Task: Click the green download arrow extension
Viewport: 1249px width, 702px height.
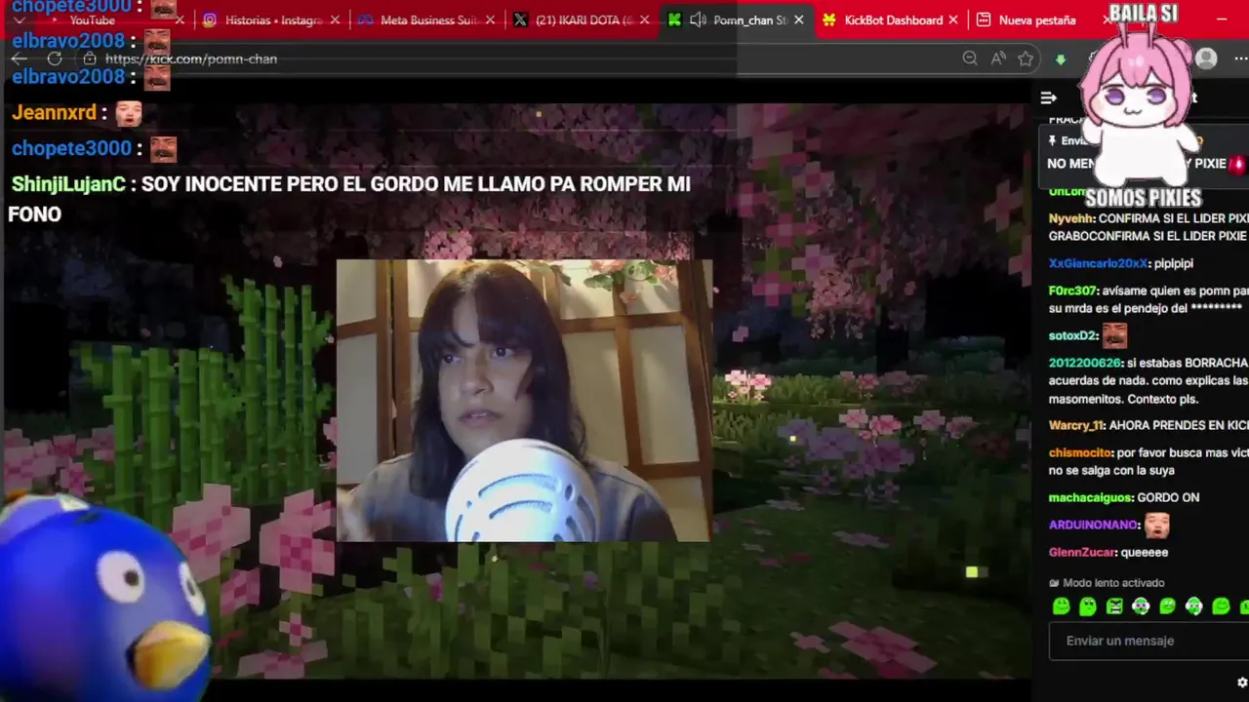Action: (x=1061, y=59)
